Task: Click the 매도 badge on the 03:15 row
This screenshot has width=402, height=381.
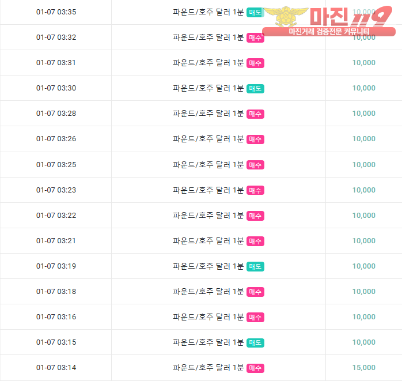Action: pyautogui.click(x=255, y=343)
